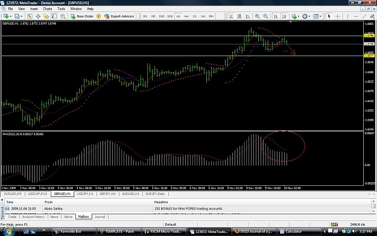Switch to USDJPY,H1 chart tab
Viewport: 377px width, 236px height.
point(85,194)
